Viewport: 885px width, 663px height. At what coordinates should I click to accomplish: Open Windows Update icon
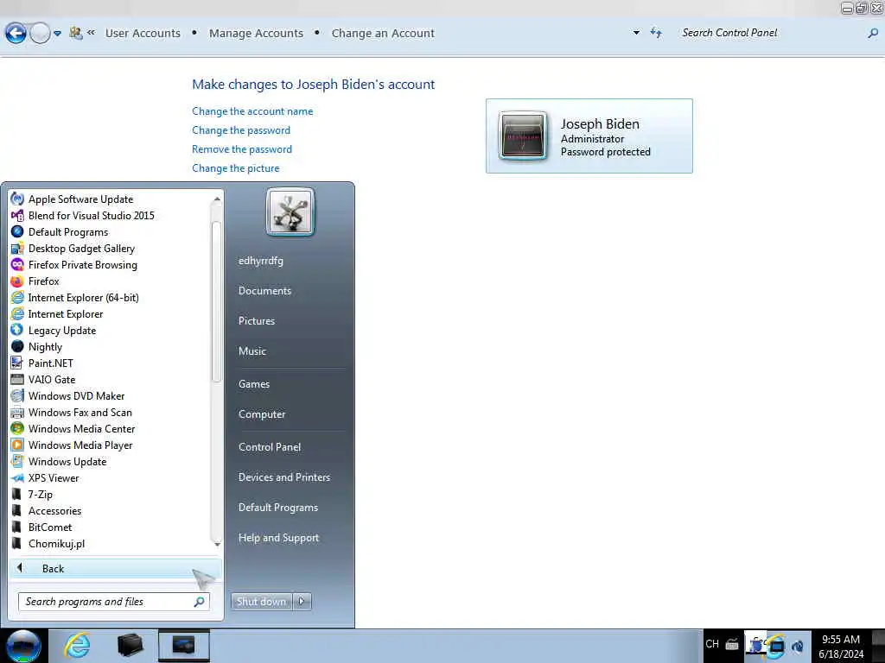[17, 461]
